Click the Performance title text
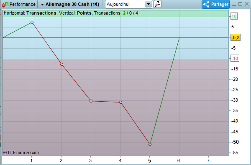 pos(23,4)
